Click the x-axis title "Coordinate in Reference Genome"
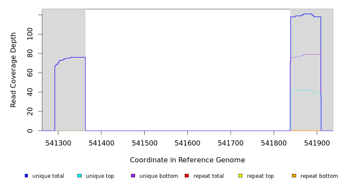Viewport: 342px width, 186px height. coord(187,160)
